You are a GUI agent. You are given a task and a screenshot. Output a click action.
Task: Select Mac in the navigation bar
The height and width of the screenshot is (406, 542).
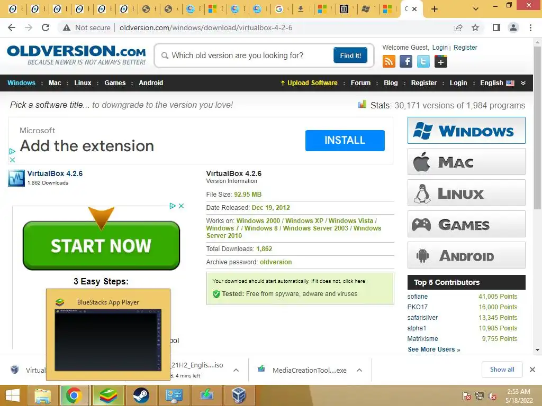click(x=55, y=83)
